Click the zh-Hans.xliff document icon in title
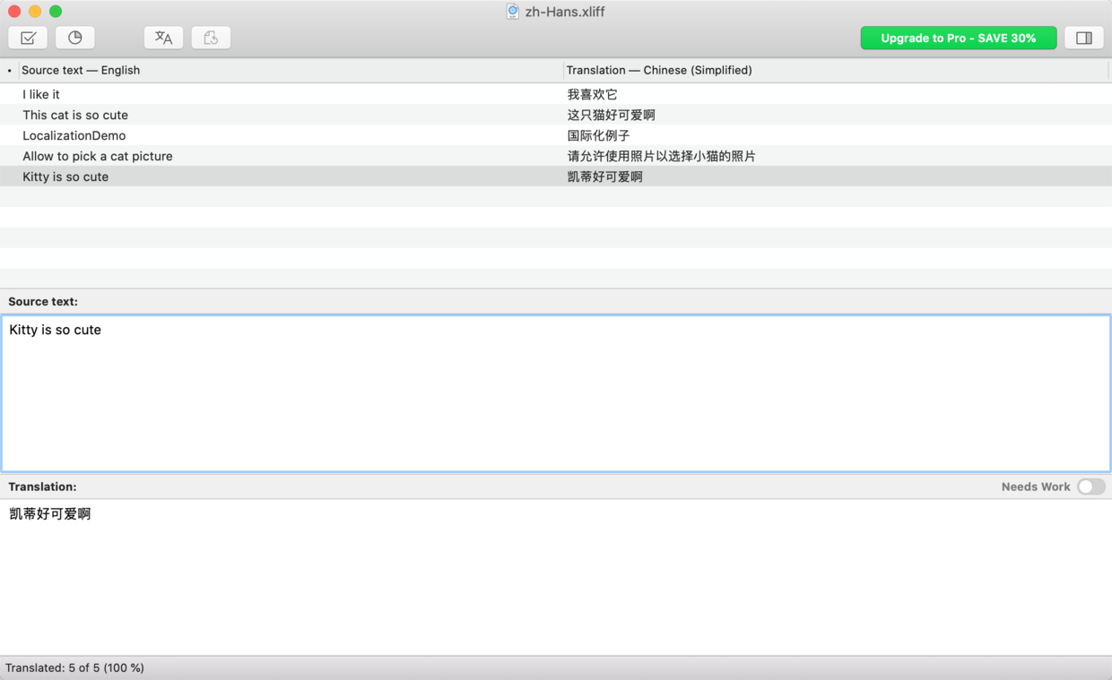Screen dimensions: 1112x680 512,12
